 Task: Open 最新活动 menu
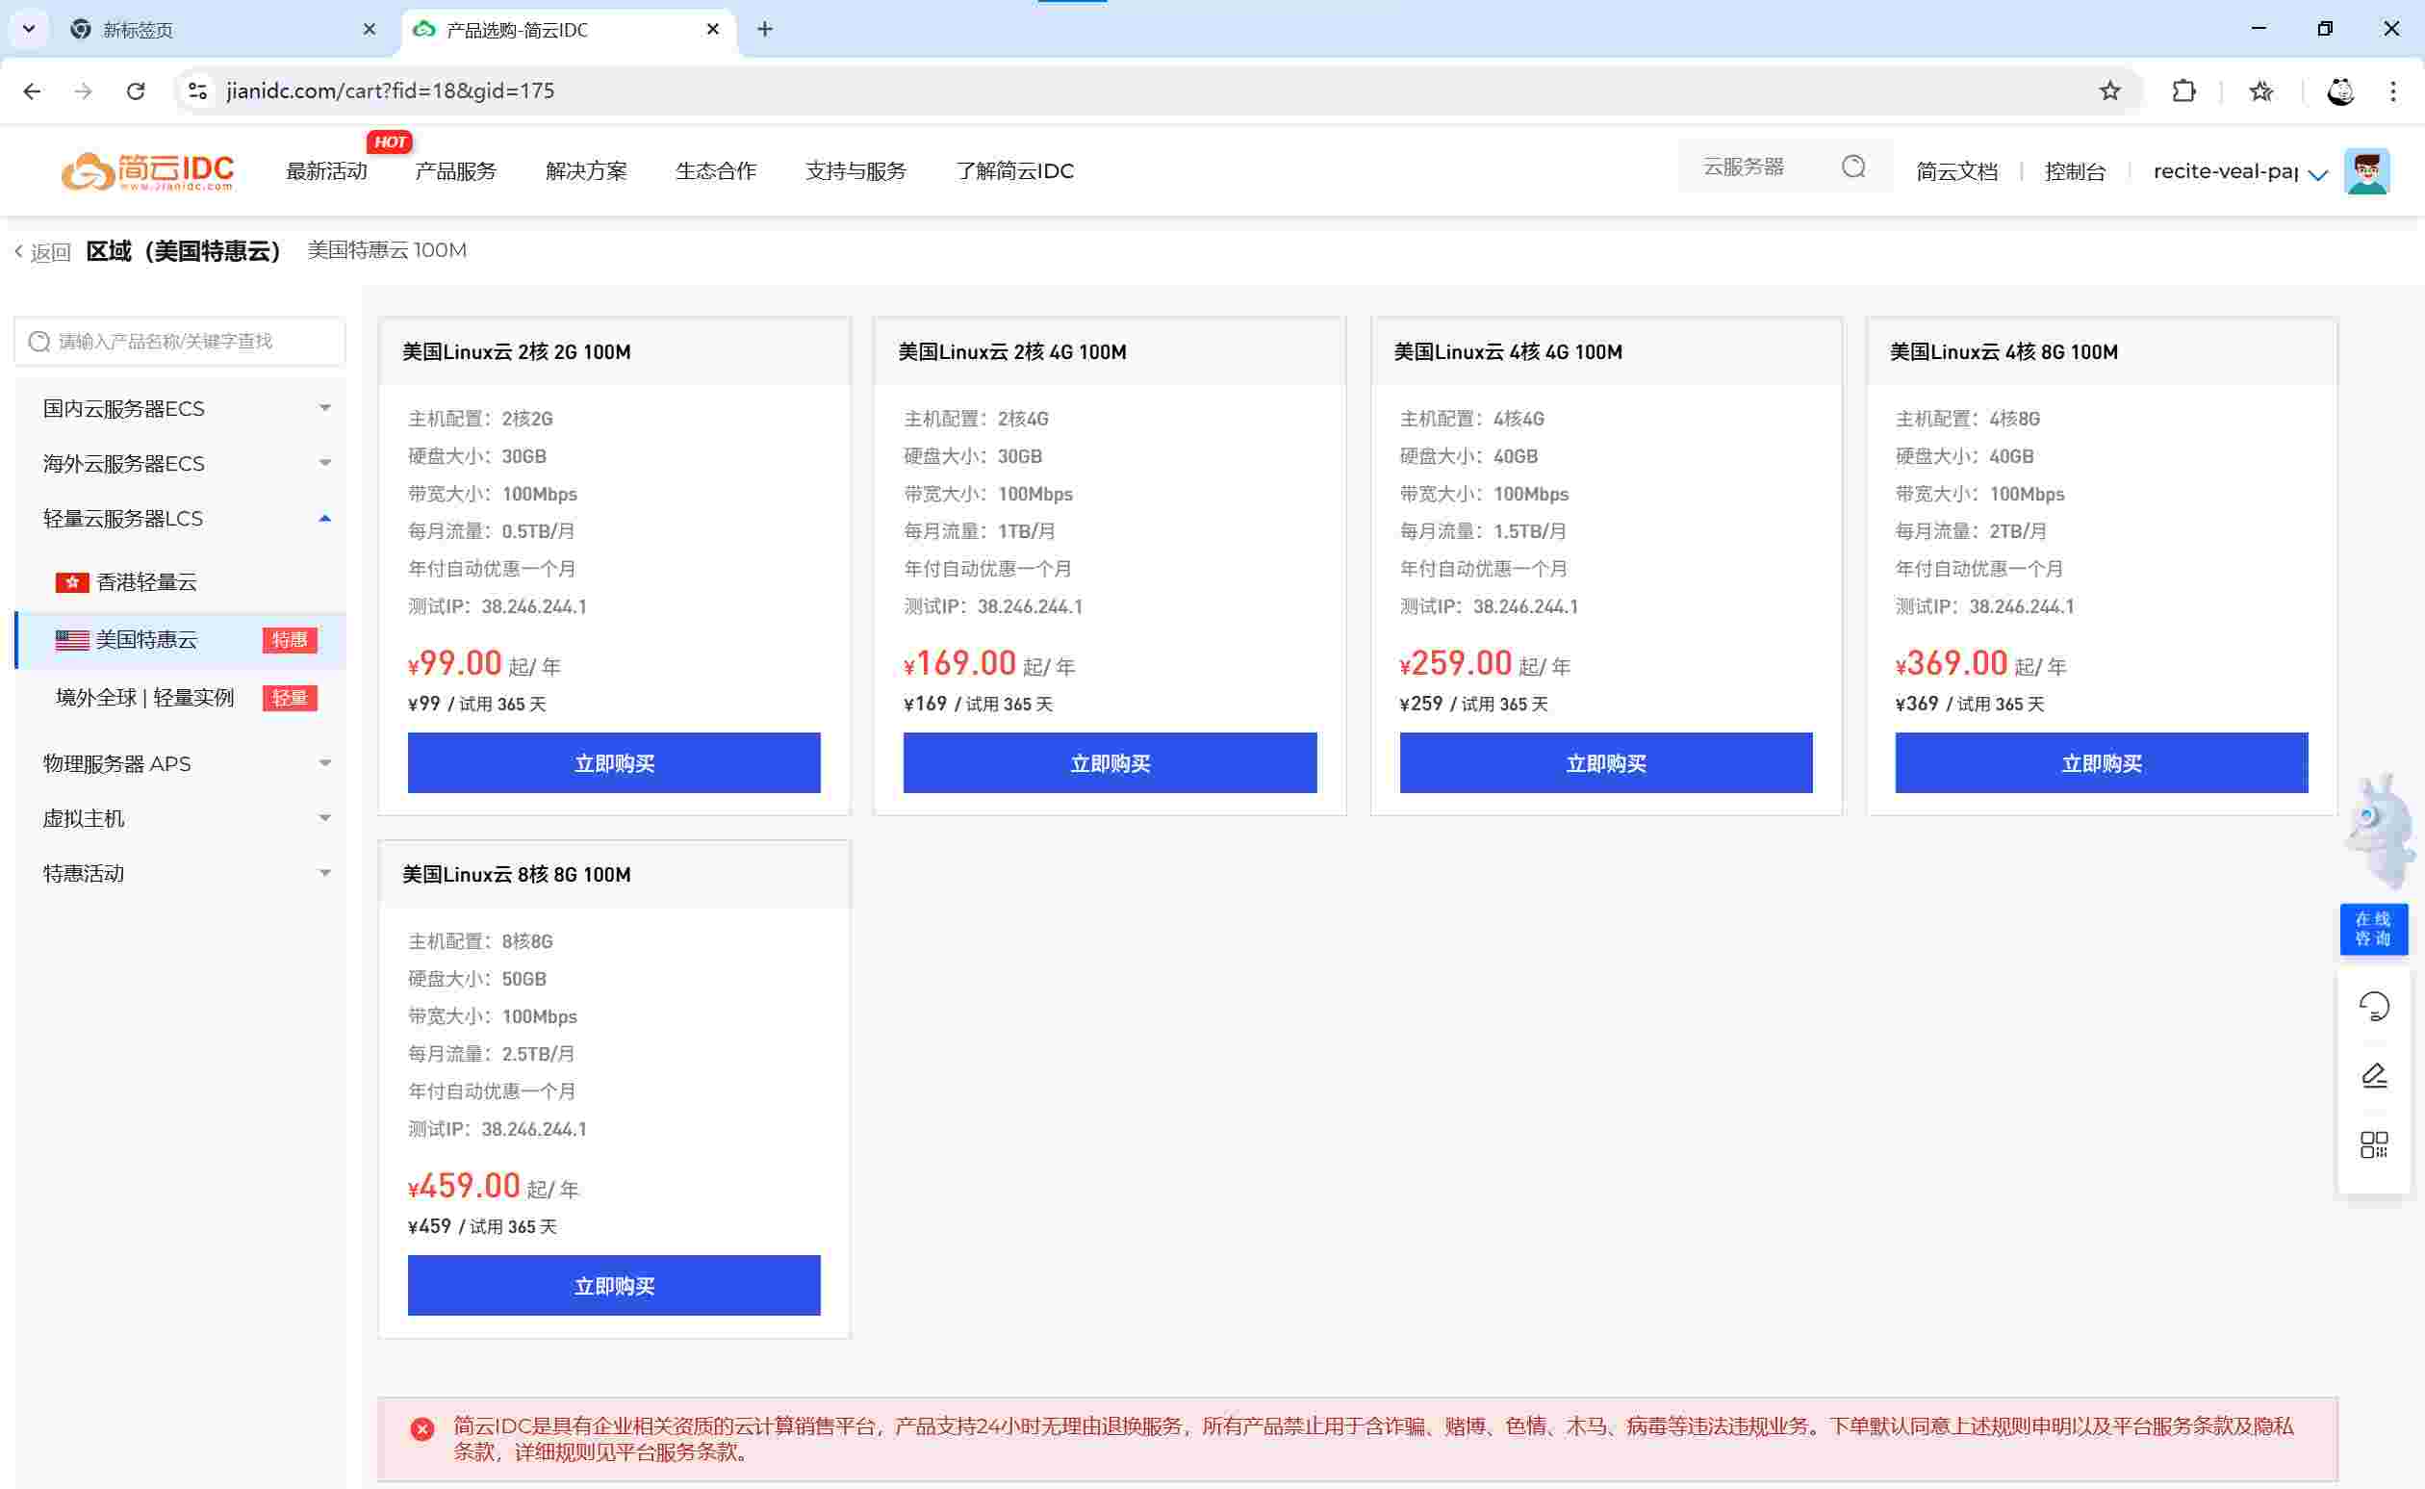tap(326, 171)
